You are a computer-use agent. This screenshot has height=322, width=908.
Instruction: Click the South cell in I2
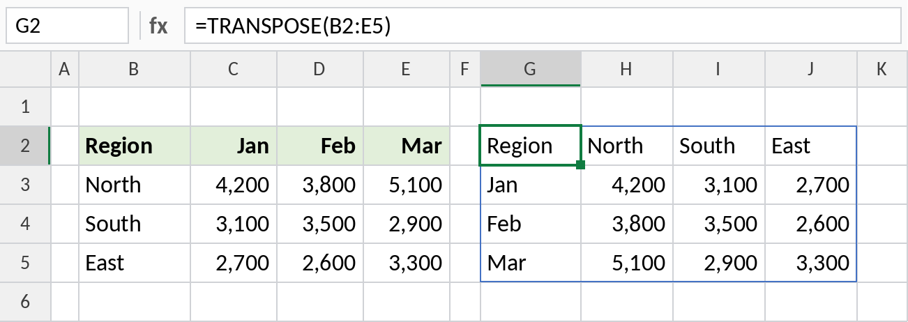[x=719, y=146]
